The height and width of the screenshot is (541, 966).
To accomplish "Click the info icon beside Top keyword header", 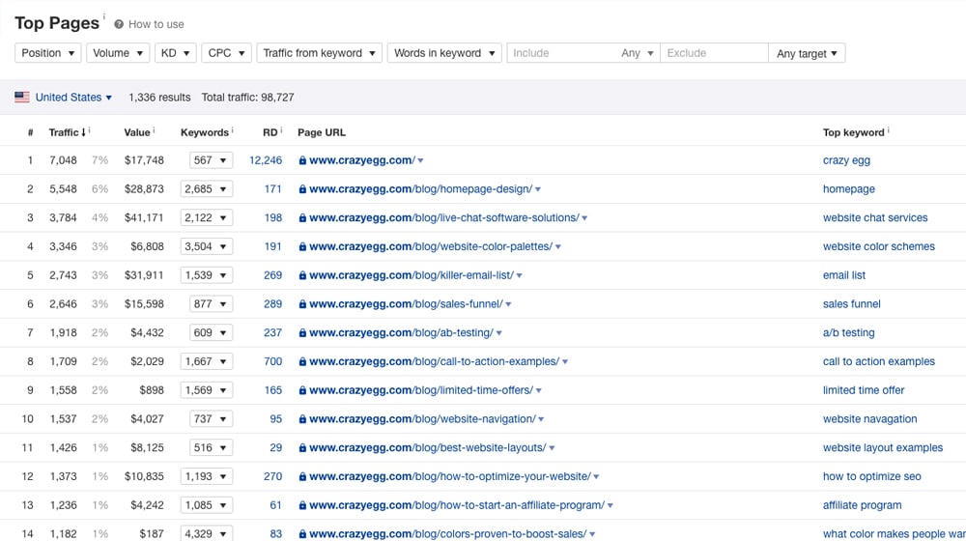I will click(889, 130).
